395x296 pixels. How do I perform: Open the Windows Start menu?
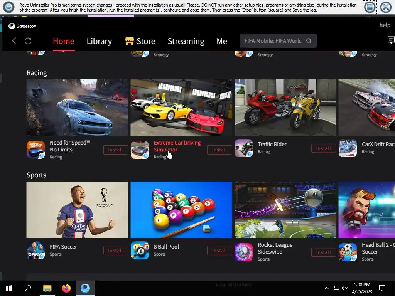9,288
